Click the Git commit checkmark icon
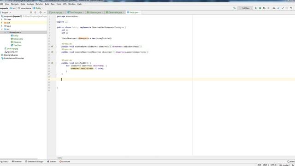Screen dimensions: 295x166 283,8
